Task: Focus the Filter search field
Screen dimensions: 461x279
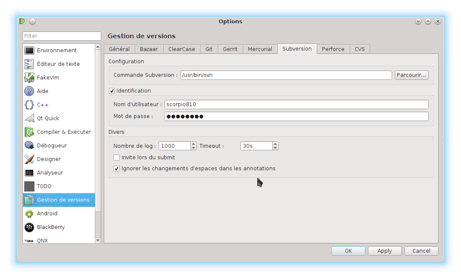Action: coord(62,36)
